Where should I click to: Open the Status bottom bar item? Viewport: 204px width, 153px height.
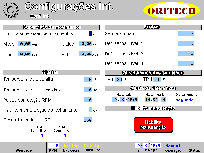[x=194, y=148]
